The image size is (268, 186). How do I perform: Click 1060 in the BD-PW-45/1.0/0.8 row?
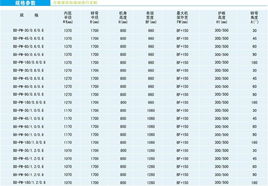[x=151, y=119]
